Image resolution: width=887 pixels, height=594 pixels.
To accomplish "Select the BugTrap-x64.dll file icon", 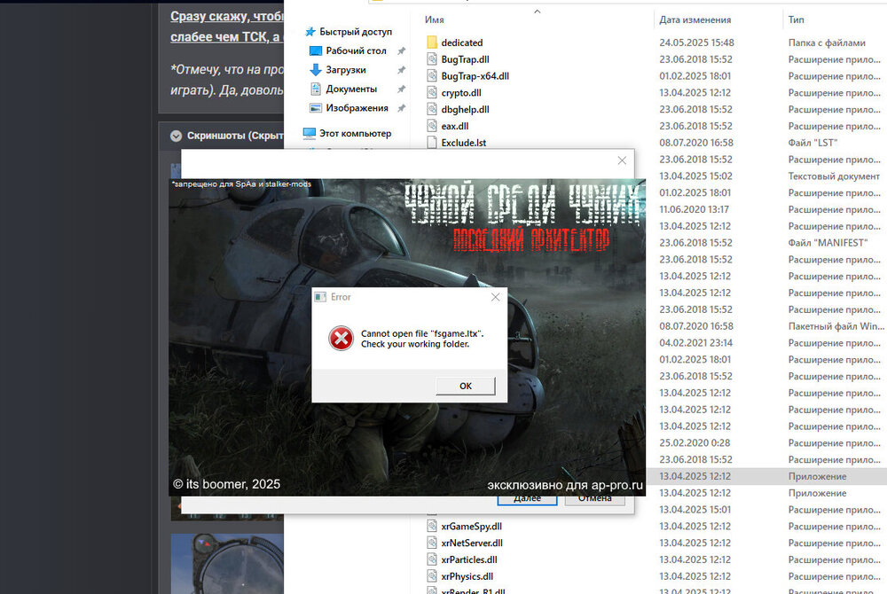I will pyautogui.click(x=432, y=75).
